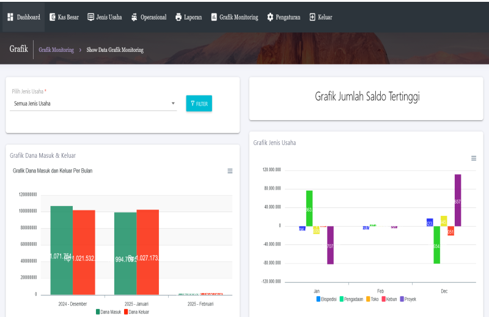Click the purple Proyek legend swatch
489x317 pixels.
point(402,299)
